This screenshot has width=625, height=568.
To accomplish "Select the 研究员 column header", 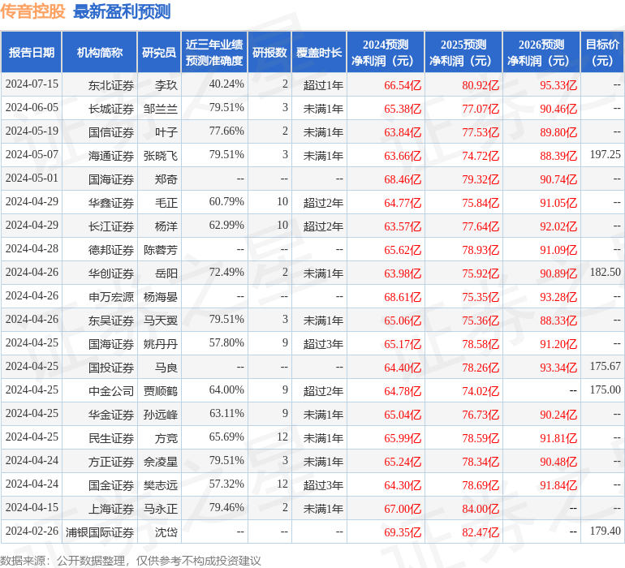I will 159,52.
